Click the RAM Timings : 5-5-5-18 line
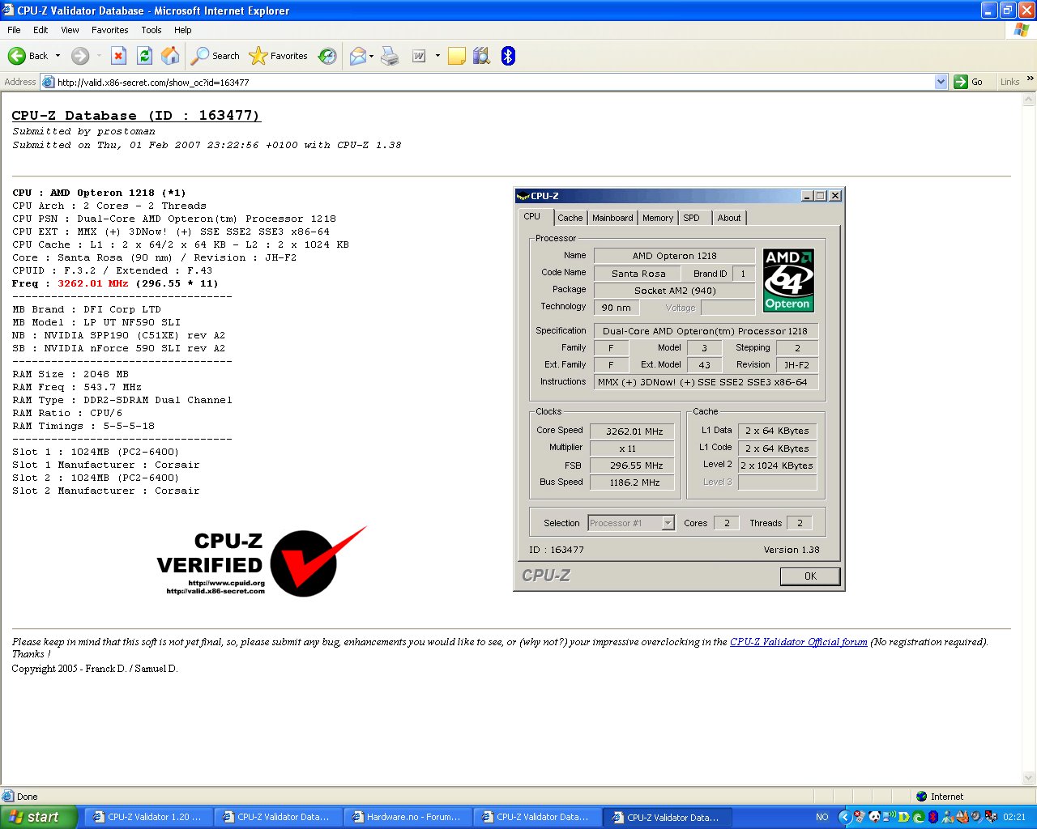 click(x=83, y=426)
